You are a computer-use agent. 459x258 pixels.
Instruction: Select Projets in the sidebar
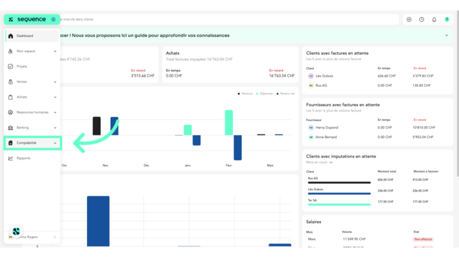click(22, 66)
